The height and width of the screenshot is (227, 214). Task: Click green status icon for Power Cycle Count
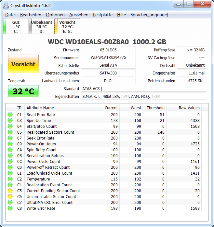[10, 161]
